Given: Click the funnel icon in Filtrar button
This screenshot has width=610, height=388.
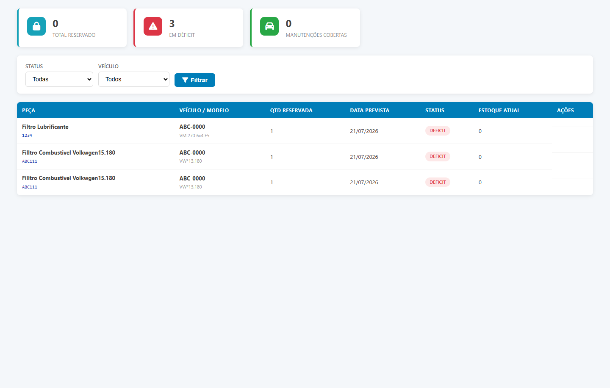Looking at the screenshot, I should tap(185, 80).
